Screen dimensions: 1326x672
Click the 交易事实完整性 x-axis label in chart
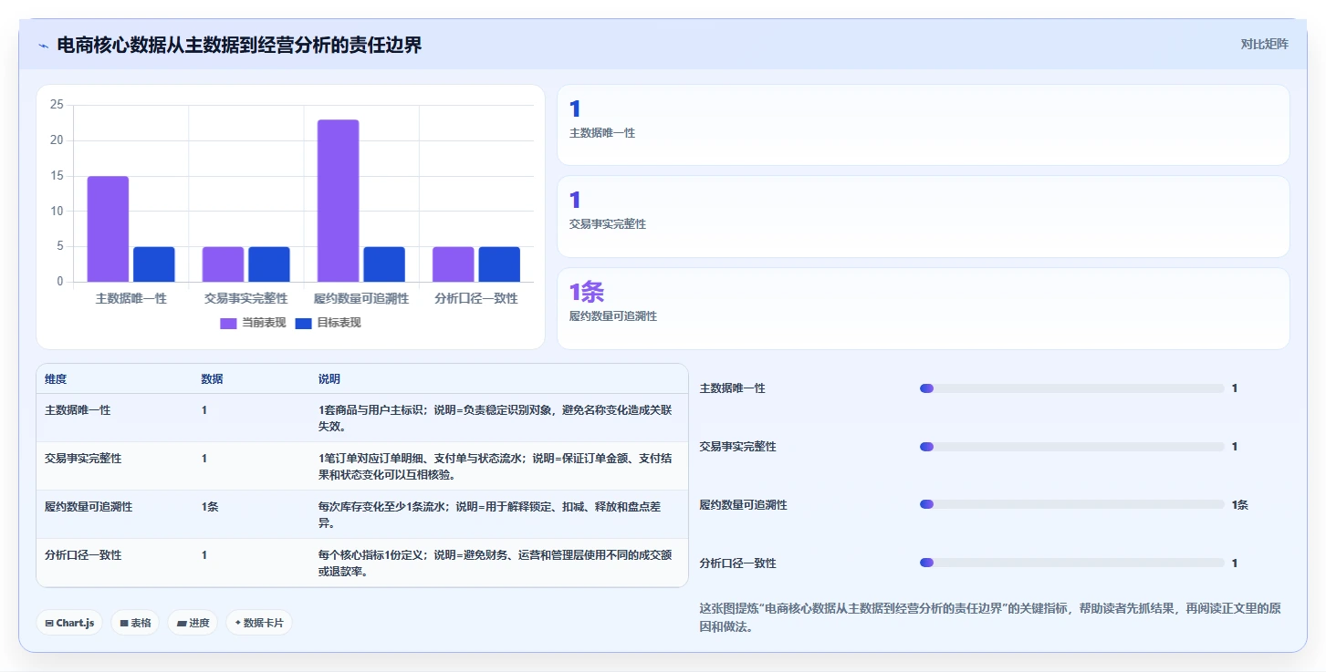tap(246, 298)
